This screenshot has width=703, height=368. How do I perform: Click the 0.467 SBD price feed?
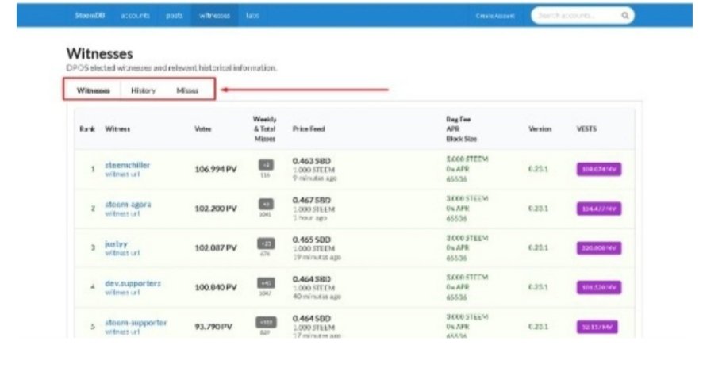tap(312, 201)
